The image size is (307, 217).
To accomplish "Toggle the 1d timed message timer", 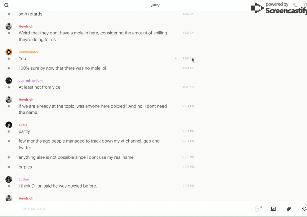I will pyautogui.click(x=258, y=209).
